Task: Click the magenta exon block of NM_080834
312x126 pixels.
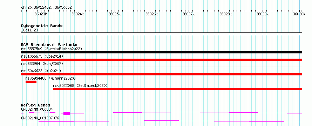Action: point(67,113)
